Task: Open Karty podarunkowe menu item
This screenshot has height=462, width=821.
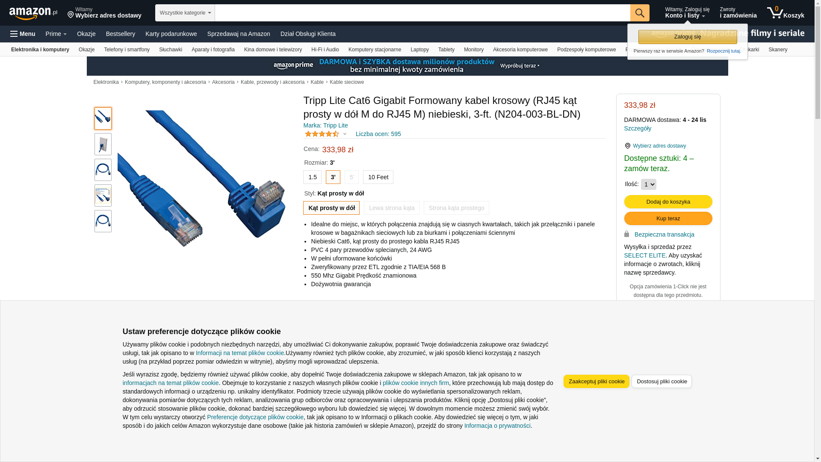Action: [171, 34]
